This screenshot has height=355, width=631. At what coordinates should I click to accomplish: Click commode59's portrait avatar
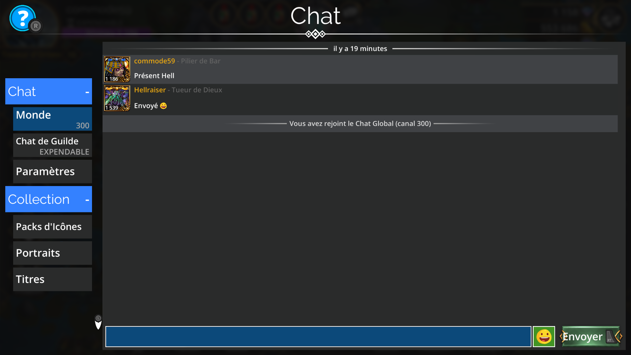click(117, 69)
